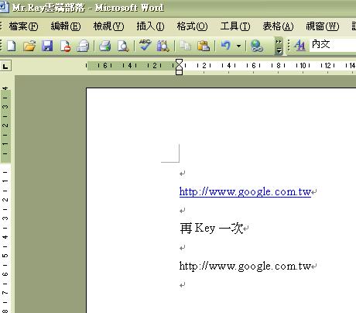The image size is (356, 313).
Task: Save the document with floppy icon
Action: (x=47, y=46)
